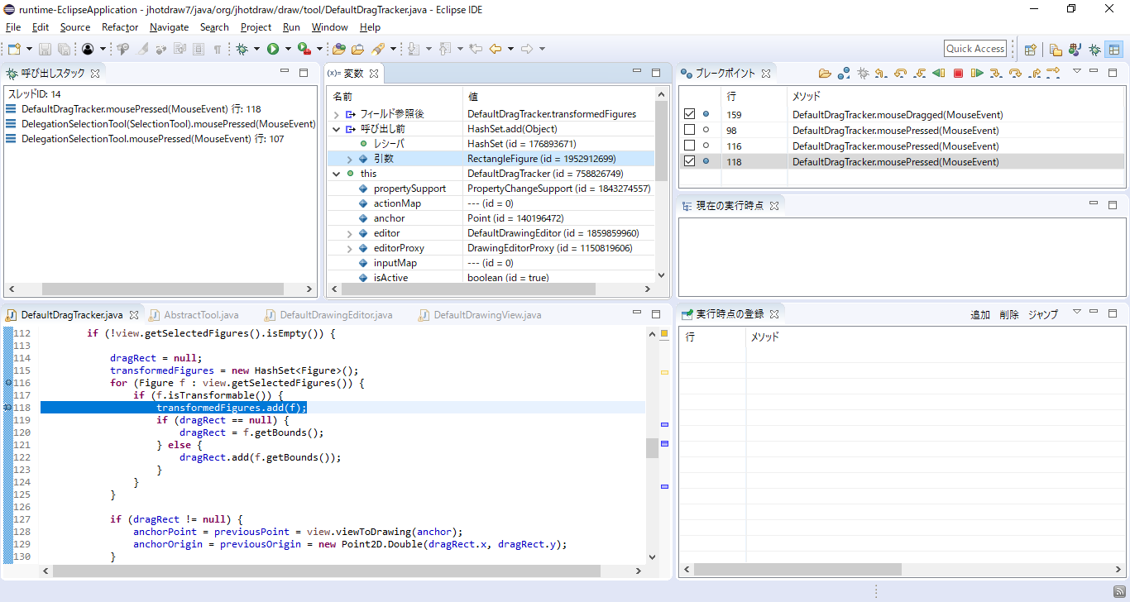Collapse the 呼び出し前 variable node

click(336, 129)
